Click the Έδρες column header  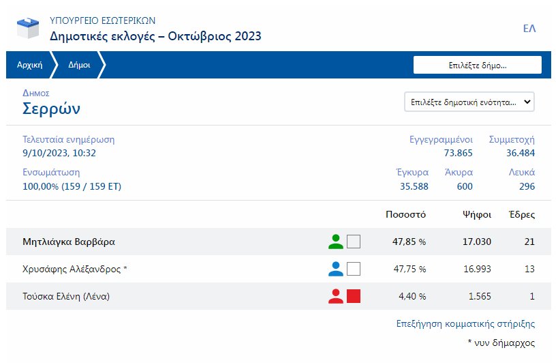(522, 215)
